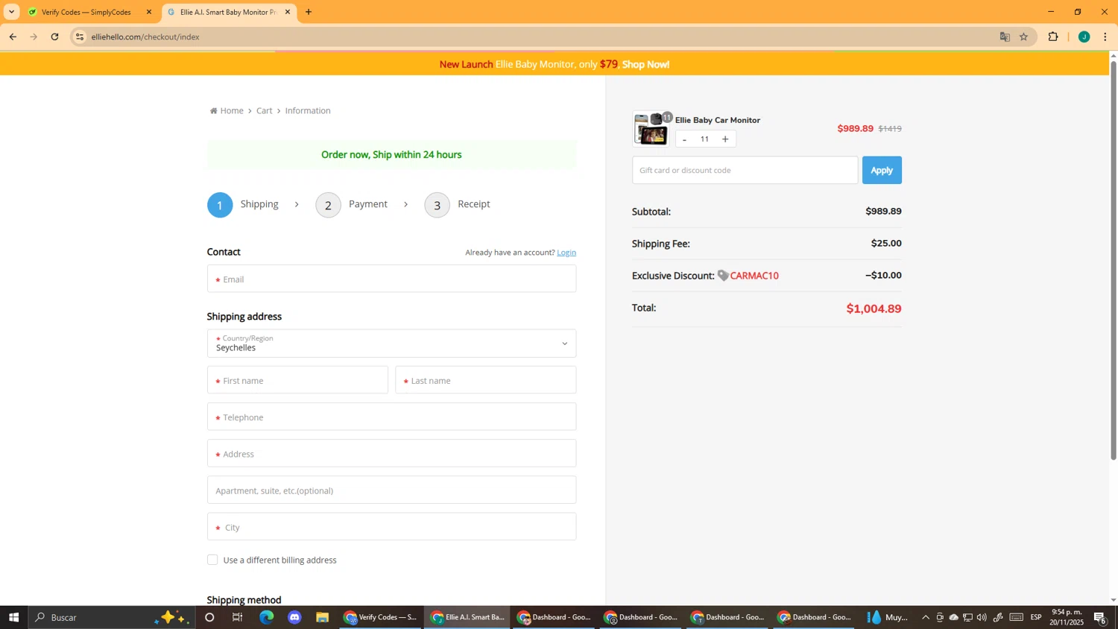Return to Cart in the breadcrumb
The height and width of the screenshot is (629, 1118).
(x=265, y=110)
